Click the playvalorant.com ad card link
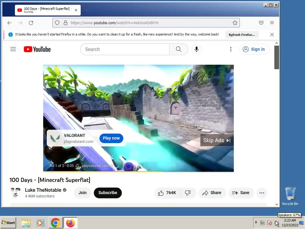The height and width of the screenshot is (229, 305). tap(79, 142)
